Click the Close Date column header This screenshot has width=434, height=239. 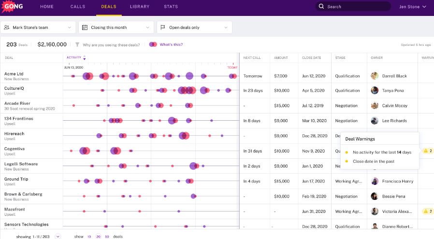[x=311, y=58]
